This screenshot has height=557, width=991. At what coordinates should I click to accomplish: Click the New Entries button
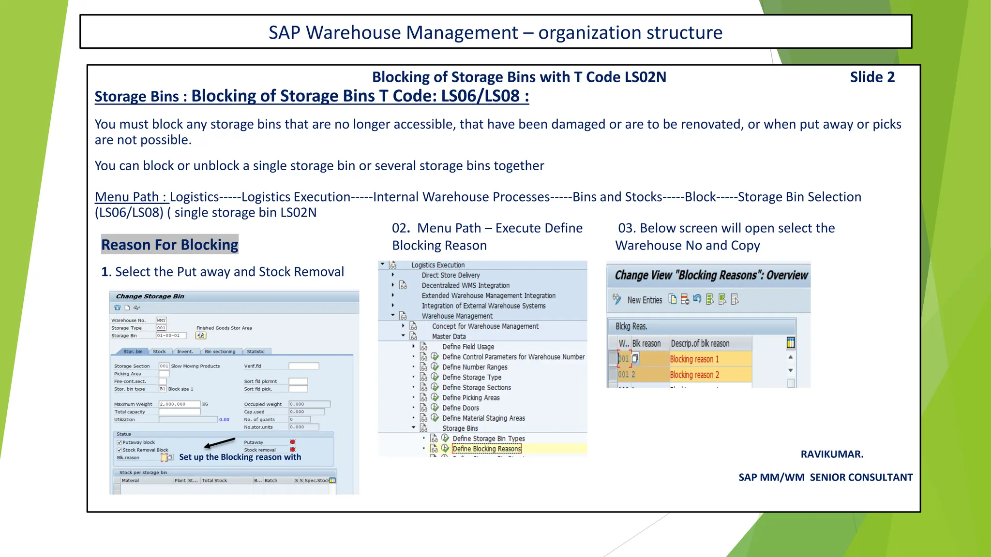[x=645, y=300]
